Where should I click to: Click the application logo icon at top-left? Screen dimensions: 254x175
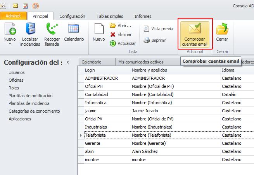(3, 6)
